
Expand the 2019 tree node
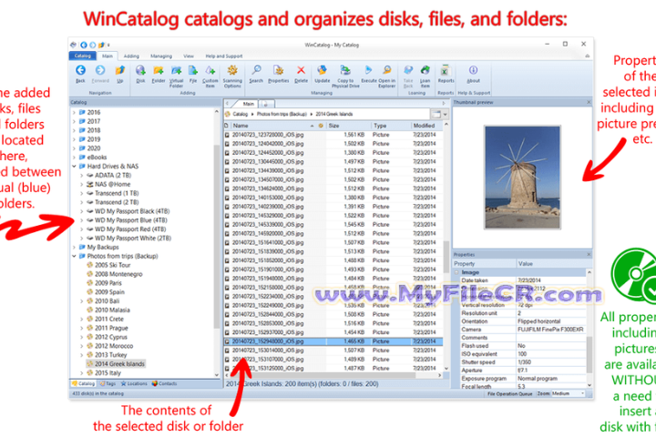[x=74, y=139]
